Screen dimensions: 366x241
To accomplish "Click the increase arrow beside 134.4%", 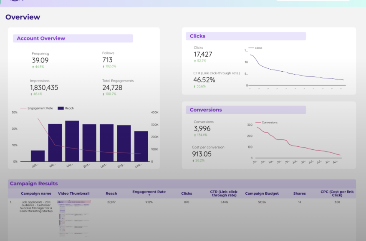I will 194,135.
